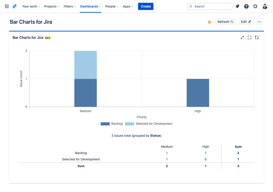Toggle the Selected for Development legend swatch
This screenshot has width=273, height=192.
tap(130, 124)
